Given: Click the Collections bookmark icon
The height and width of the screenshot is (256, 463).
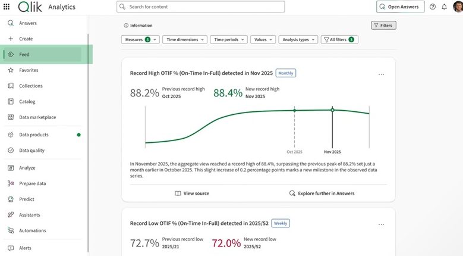Looking at the screenshot, I should [11, 86].
